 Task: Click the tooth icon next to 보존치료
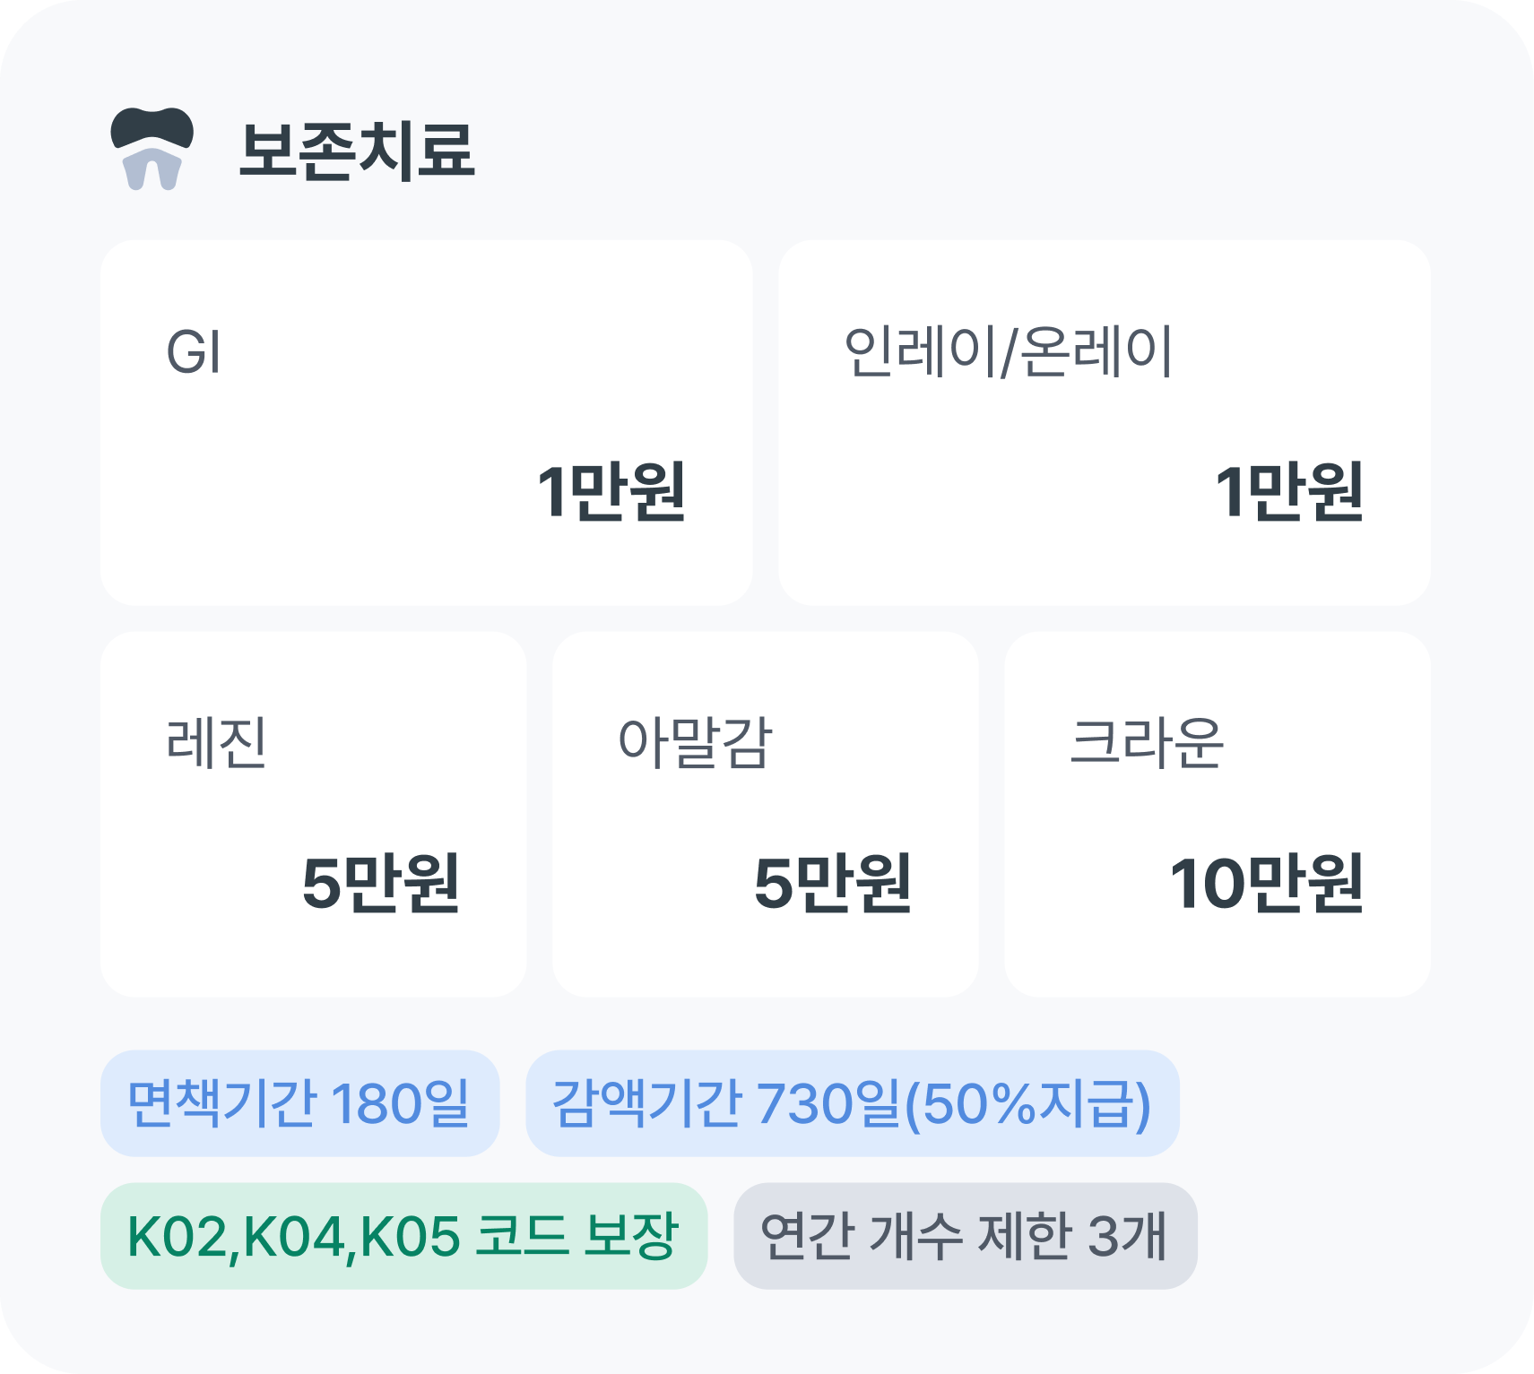coord(154,150)
